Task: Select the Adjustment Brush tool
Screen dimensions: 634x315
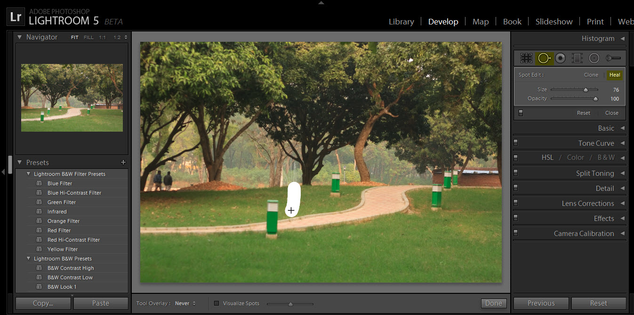Action: tap(613, 58)
